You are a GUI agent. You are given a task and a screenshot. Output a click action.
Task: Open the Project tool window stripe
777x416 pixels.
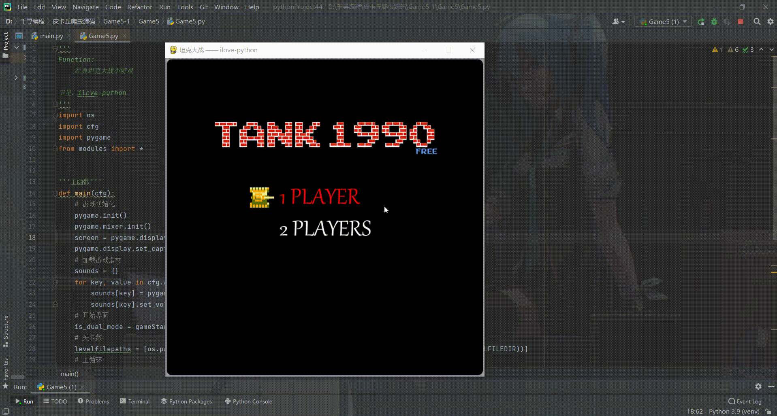pos(6,45)
